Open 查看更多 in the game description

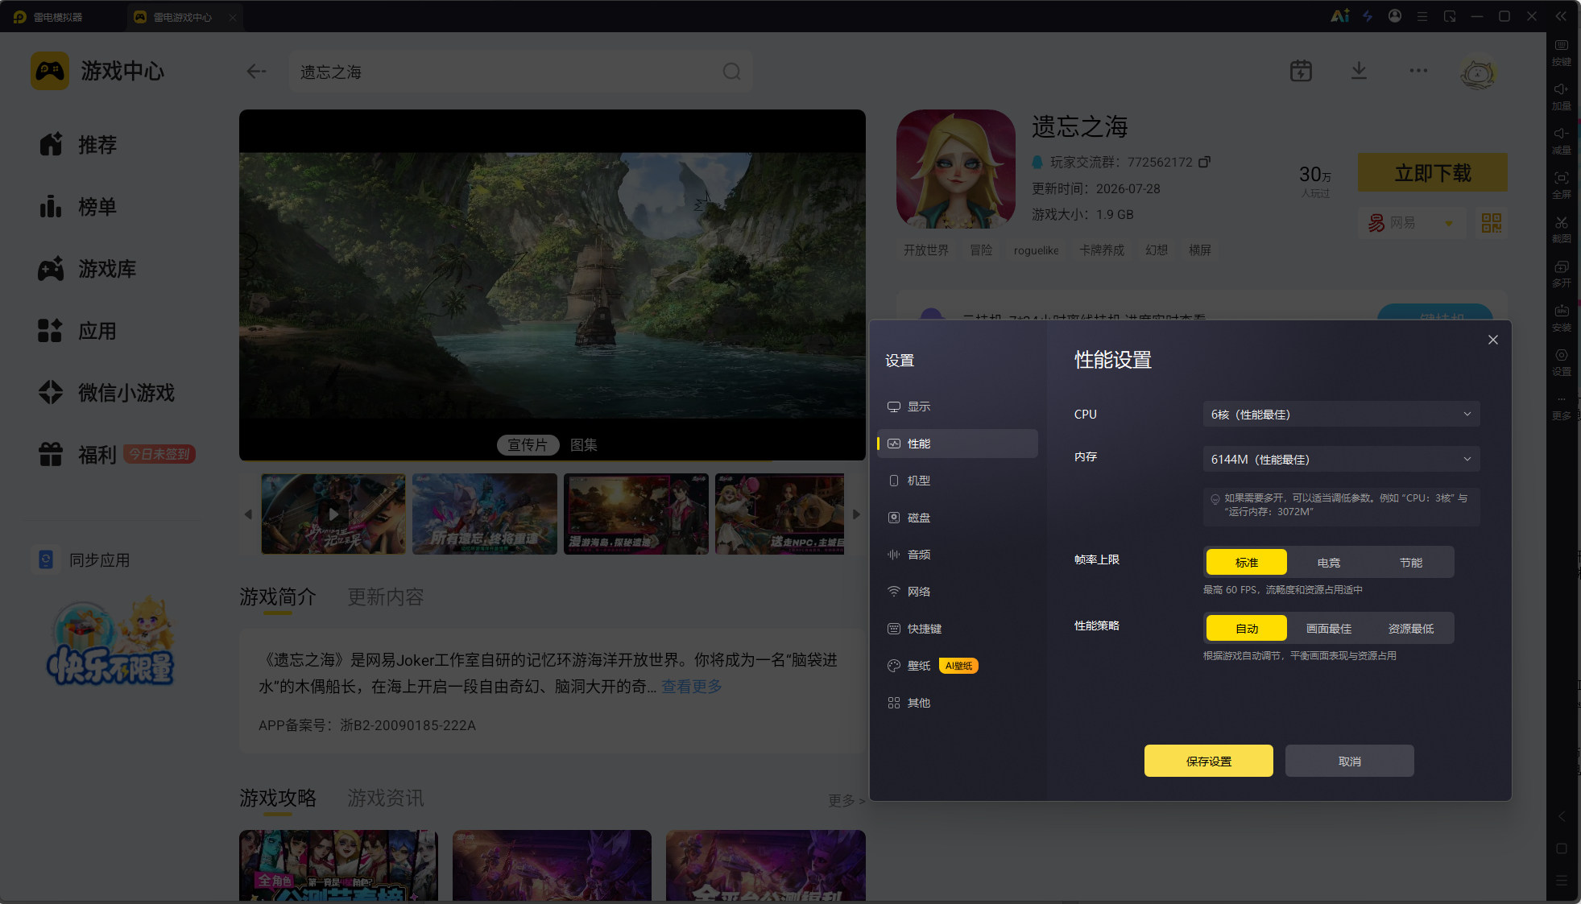coord(692,687)
